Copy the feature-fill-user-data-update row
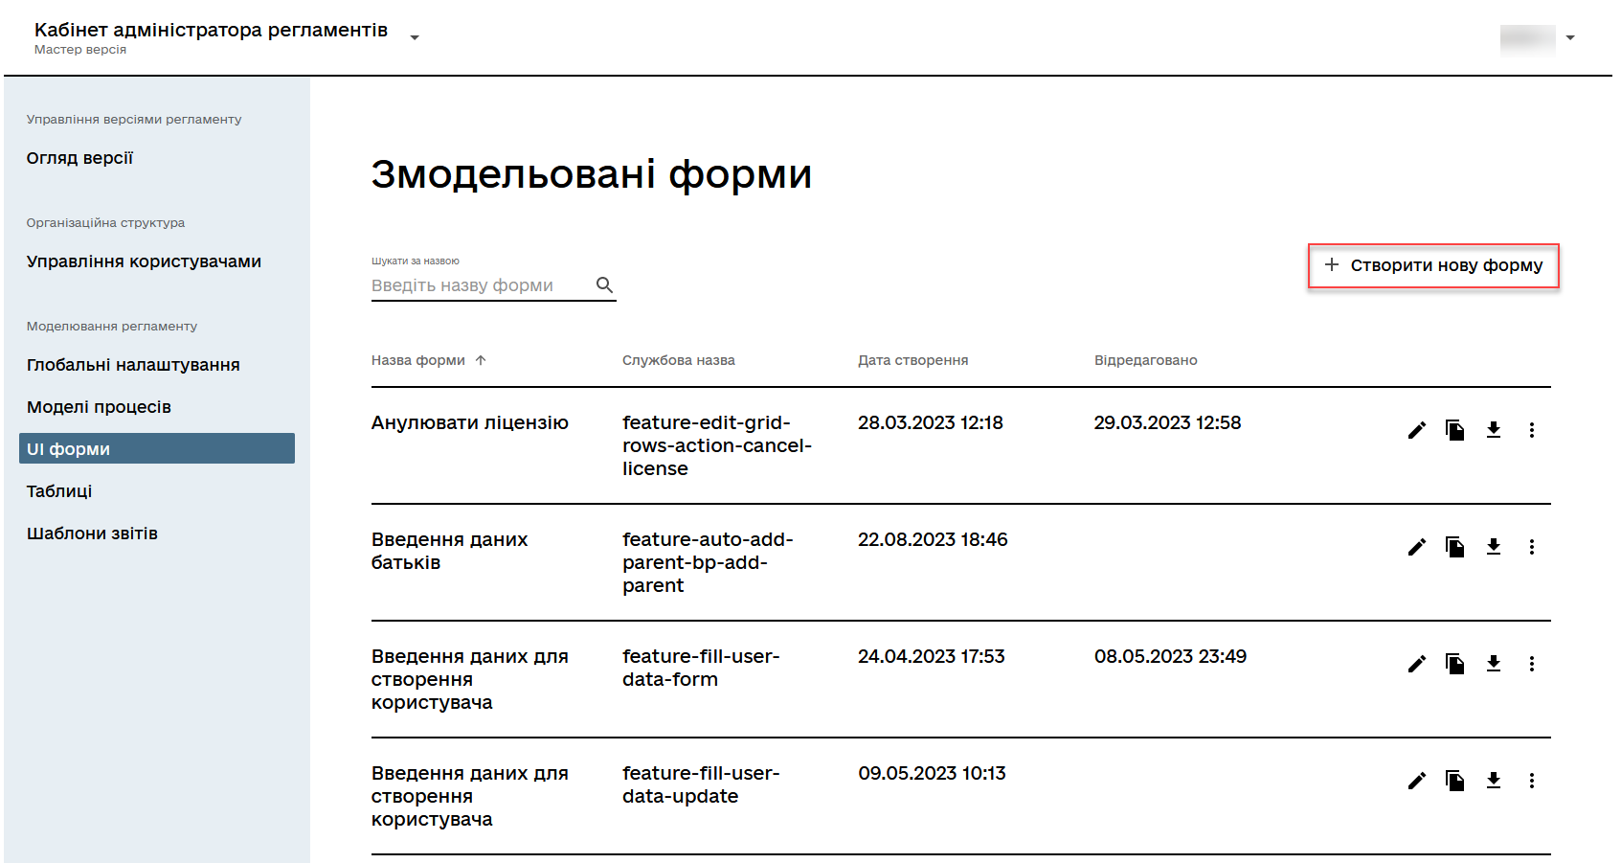The height and width of the screenshot is (863, 1621). (x=1455, y=781)
